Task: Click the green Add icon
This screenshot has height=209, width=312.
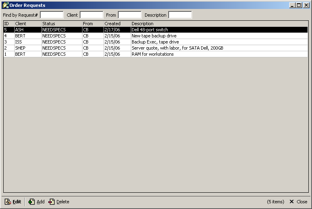Action: (32, 202)
